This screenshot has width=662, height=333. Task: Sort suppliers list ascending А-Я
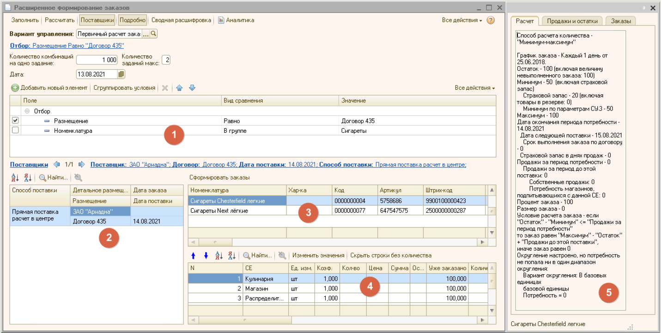coord(15,177)
